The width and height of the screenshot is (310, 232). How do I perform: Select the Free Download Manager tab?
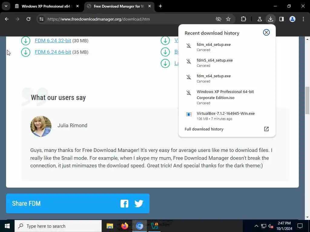click(119, 6)
